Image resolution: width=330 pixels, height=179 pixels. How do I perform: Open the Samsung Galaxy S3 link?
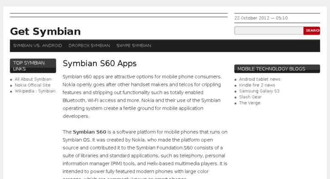pyautogui.click(x=259, y=91)
